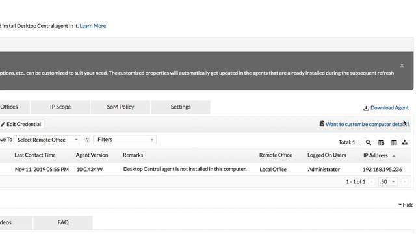This screenshot has width=416, height=234.
Task: Click the Local Office cell
Action: pyautogui.click(x=273, y=169)
